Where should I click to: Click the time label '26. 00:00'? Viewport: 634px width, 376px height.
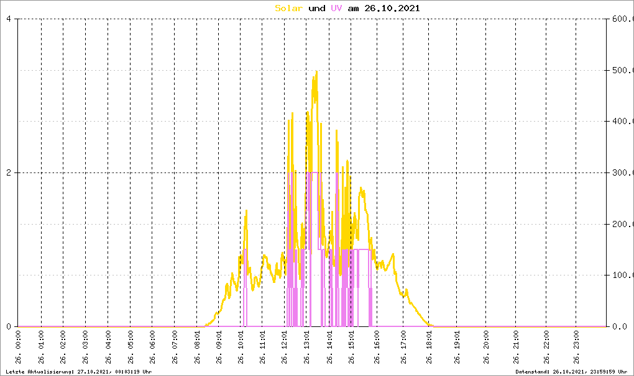18,347
